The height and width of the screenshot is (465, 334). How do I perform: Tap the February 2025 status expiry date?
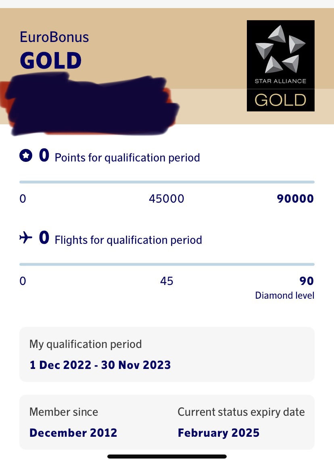tap(218, 433)
